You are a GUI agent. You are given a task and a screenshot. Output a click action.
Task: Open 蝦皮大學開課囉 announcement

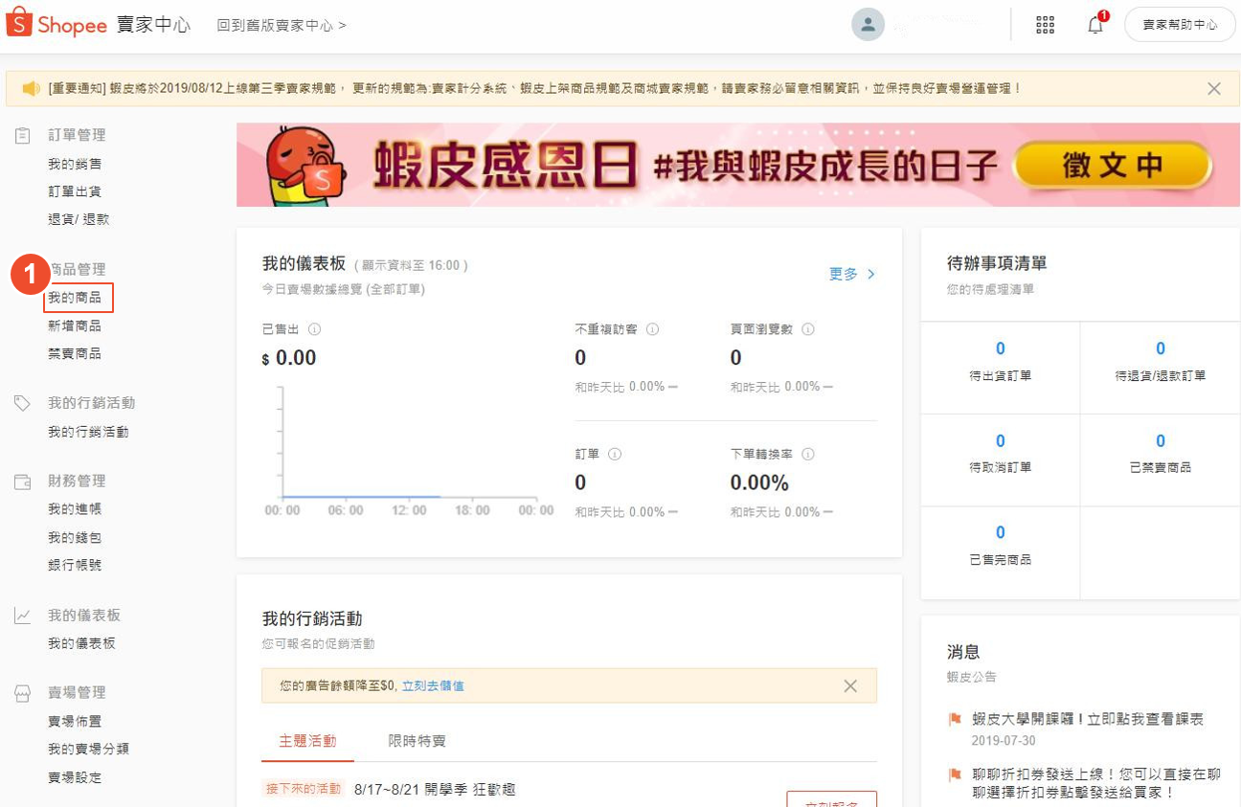click(1087, 719)
